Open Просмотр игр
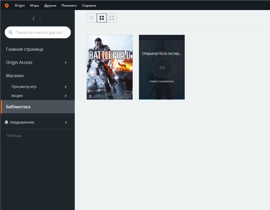270x210 pixels. pos(24,87)
